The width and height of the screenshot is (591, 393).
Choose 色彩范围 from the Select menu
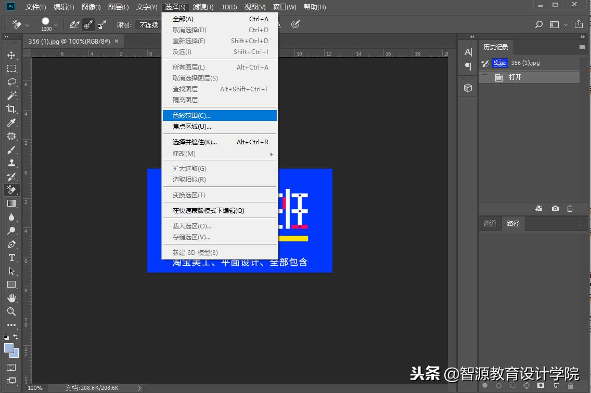pyautogui.click(x=192, y=115)
